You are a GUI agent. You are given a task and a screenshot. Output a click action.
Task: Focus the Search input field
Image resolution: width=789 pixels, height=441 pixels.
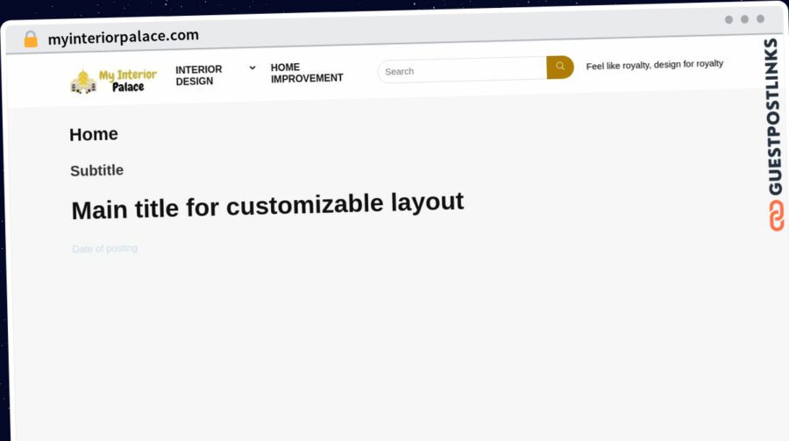pyautogui.click(x=462, y=70)
